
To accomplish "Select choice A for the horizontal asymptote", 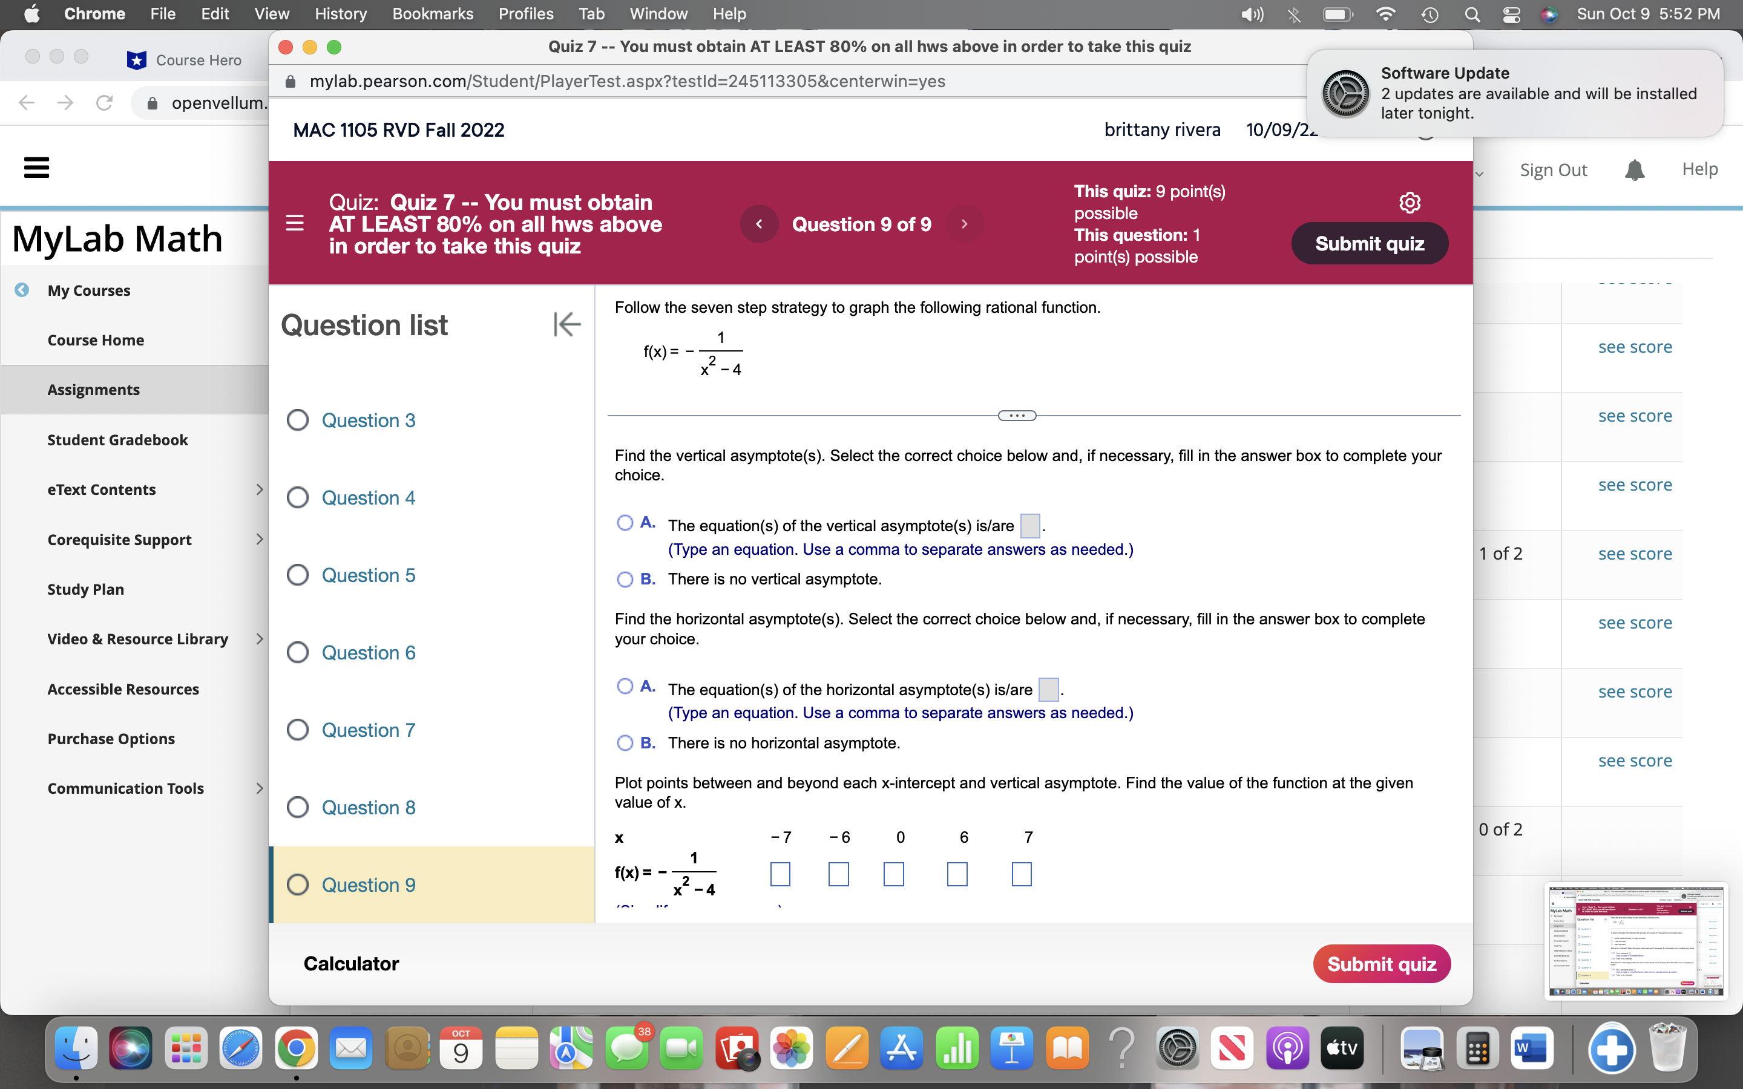I will coord(625,687).
